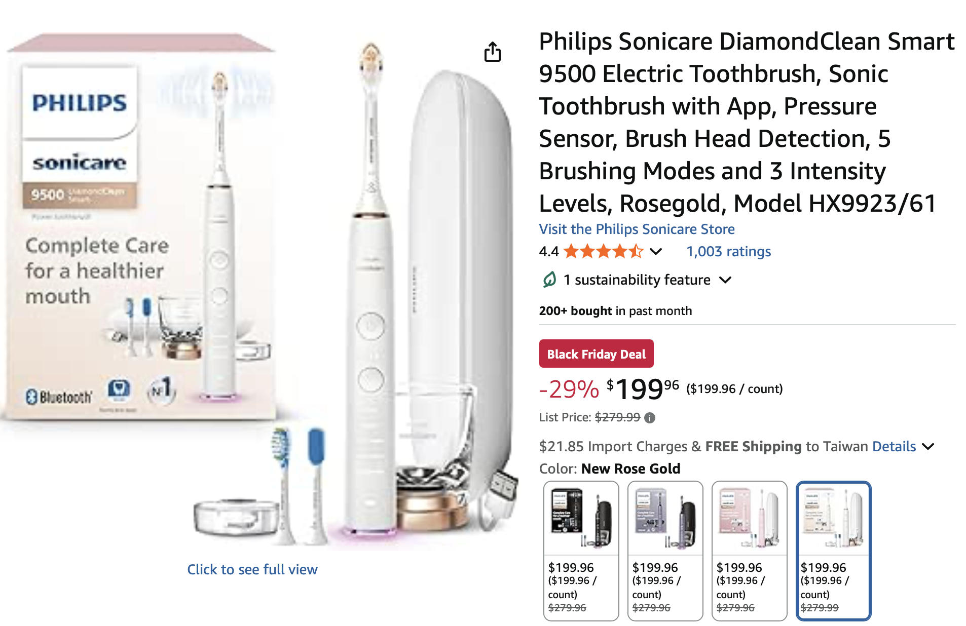Click the Philips Sonicare product title
This screenshot has width=966, height=626.
[x=746, y=122]
